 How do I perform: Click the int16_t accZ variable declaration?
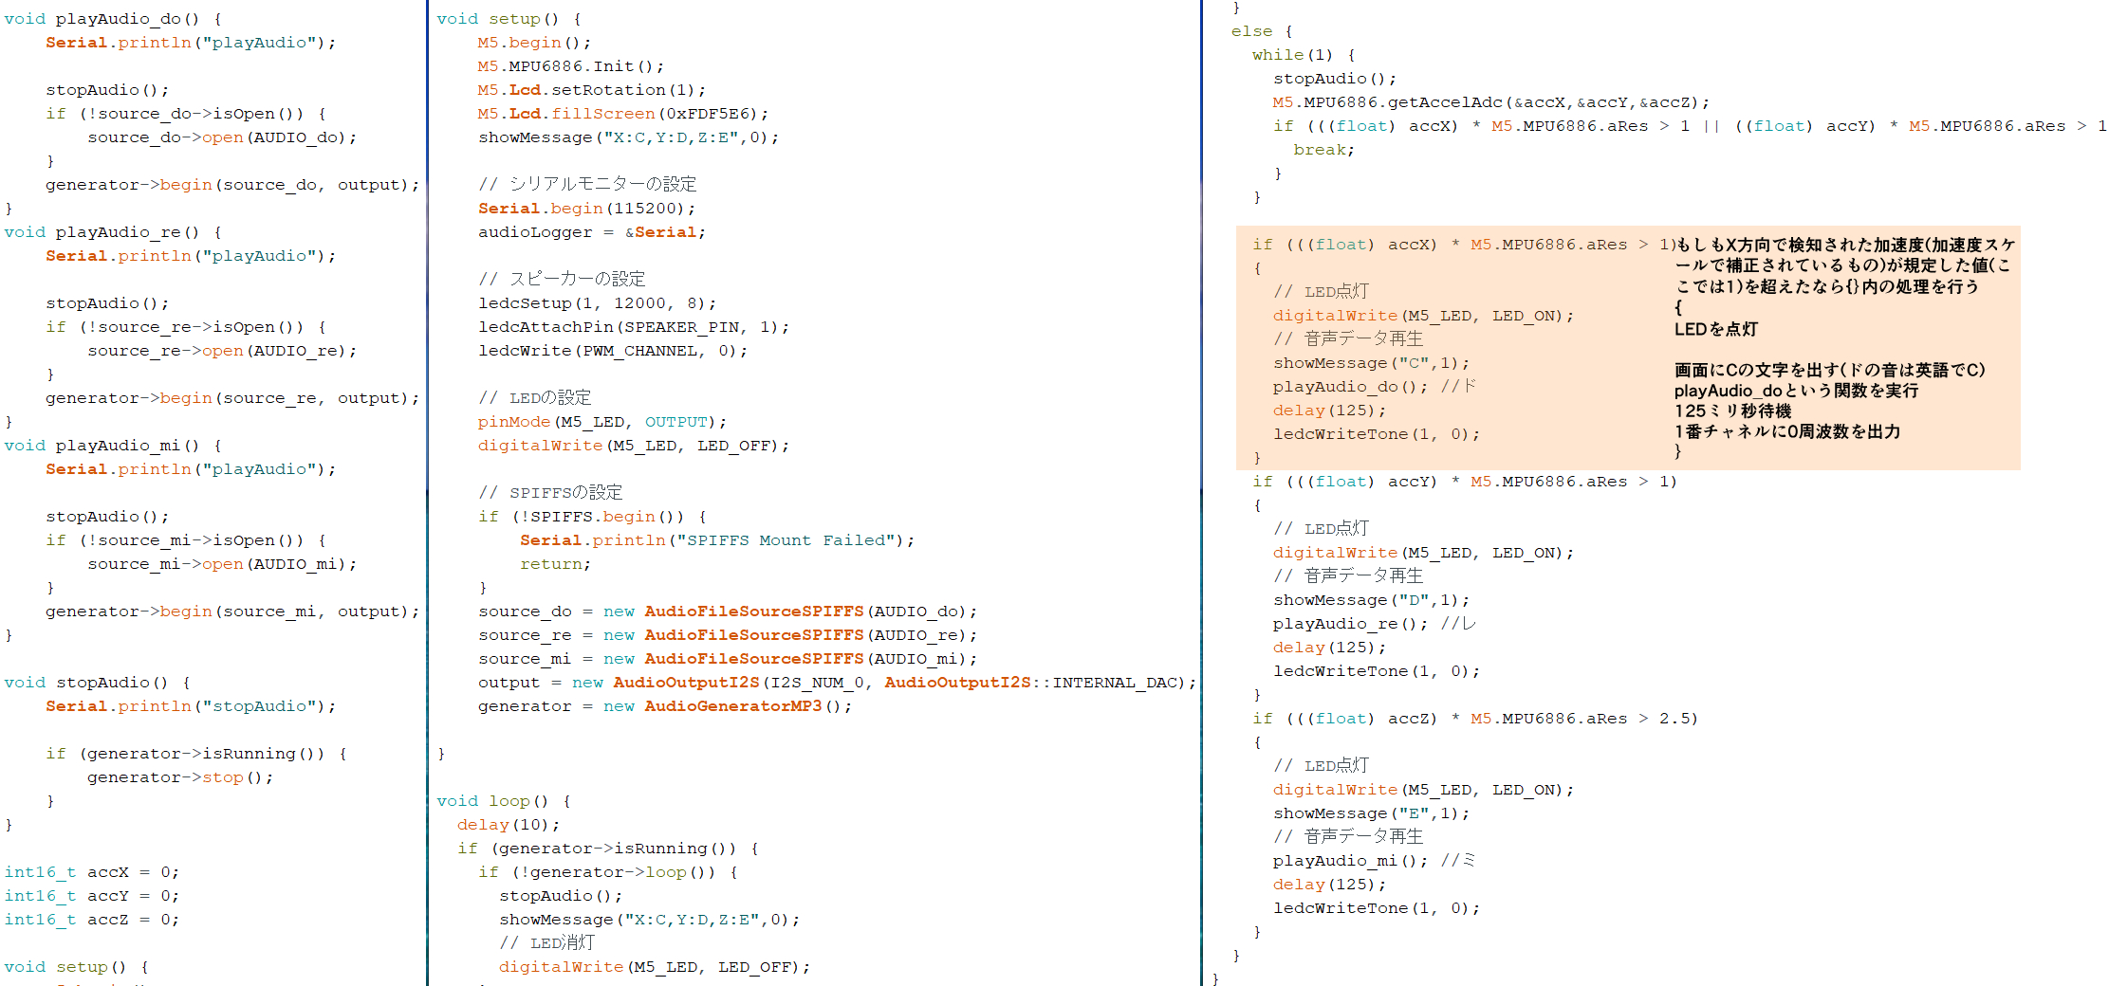click(91, 920)
